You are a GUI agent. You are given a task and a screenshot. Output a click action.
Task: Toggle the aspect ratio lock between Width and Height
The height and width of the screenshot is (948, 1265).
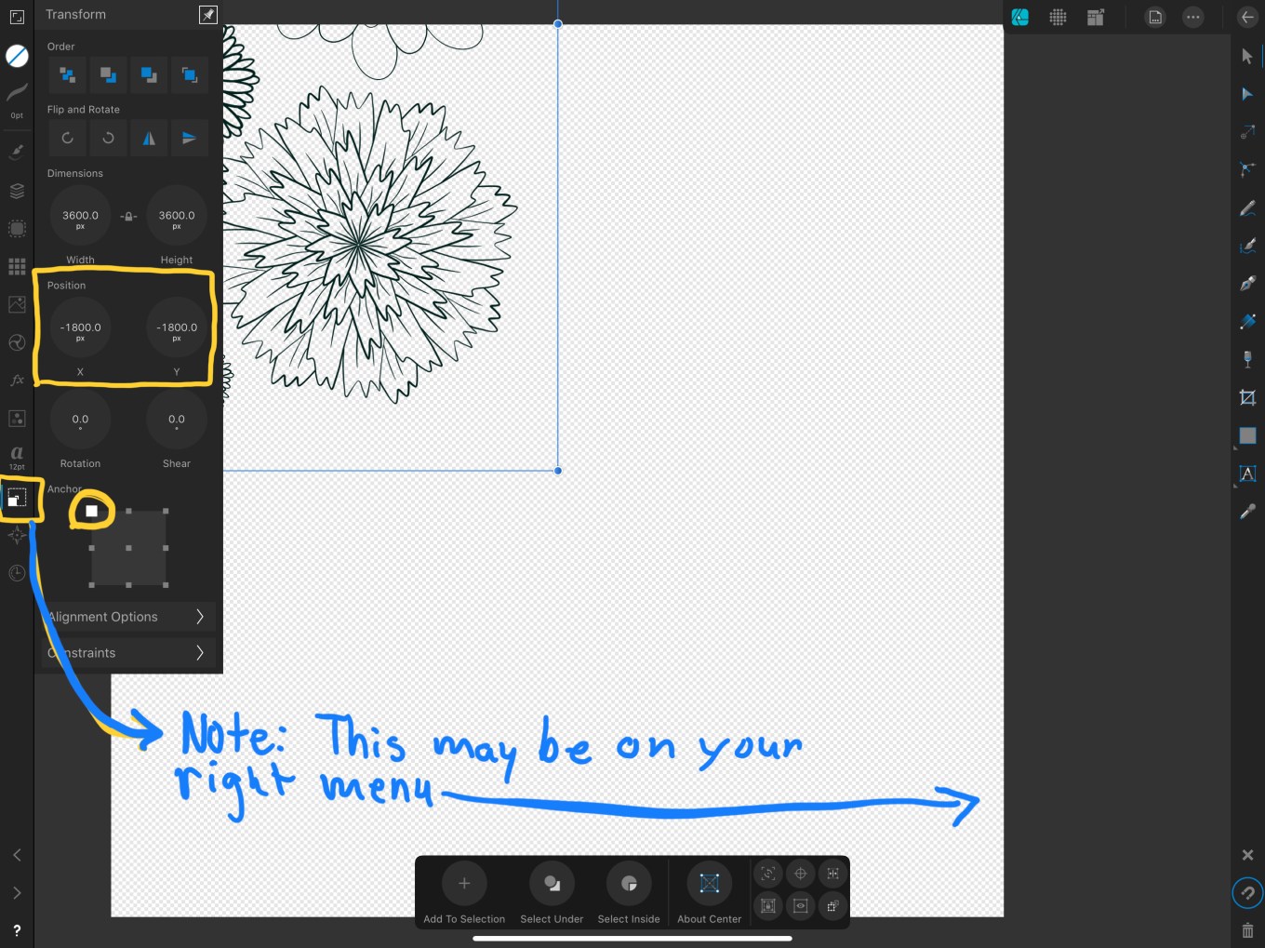[x=128, y=216]
